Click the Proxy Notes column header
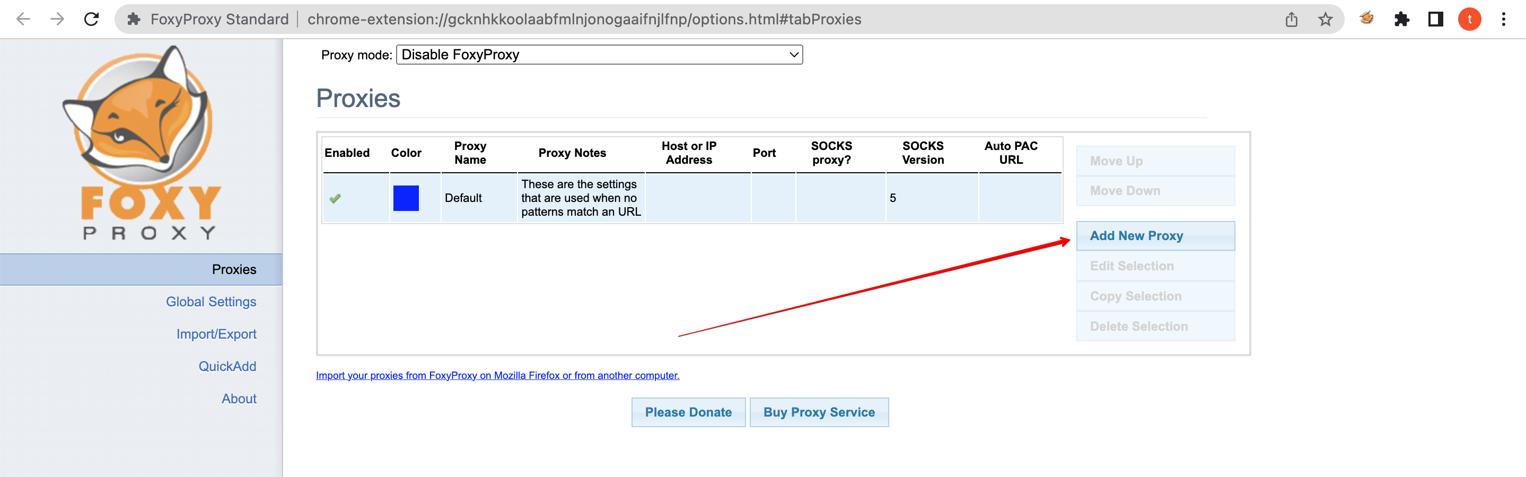This screenshot has height=477, width=1526. pyautogui.click(x=572, y=153)
